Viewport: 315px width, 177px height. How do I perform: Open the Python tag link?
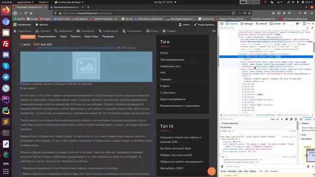coord(164,53)
